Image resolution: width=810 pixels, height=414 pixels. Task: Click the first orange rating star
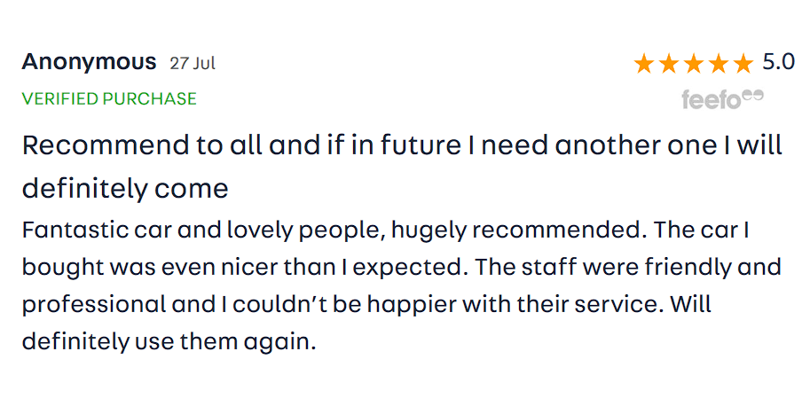coord(643,64)
